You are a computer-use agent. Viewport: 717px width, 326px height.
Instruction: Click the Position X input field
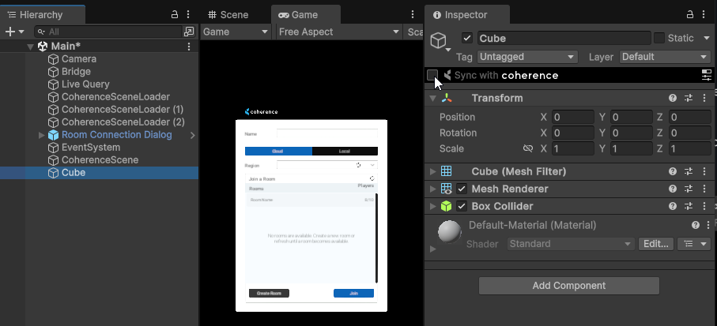(x=573, y=117)
